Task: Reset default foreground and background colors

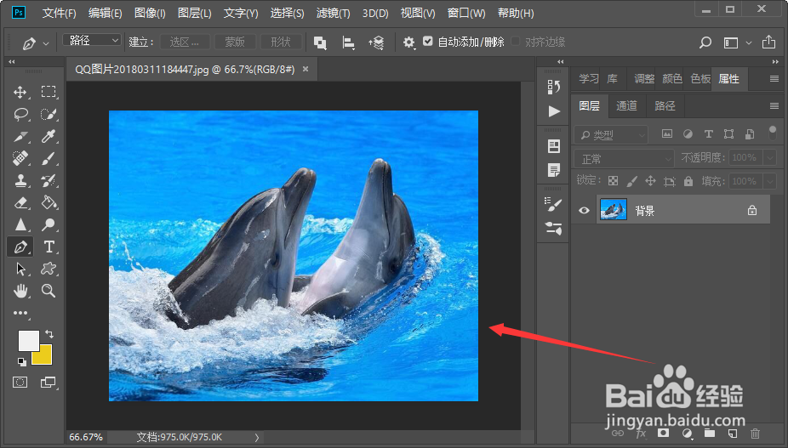Action: tap(21, 361)
